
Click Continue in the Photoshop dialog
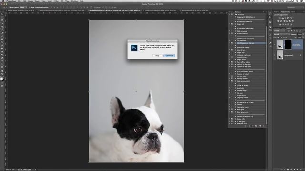[x=169, y=56]
